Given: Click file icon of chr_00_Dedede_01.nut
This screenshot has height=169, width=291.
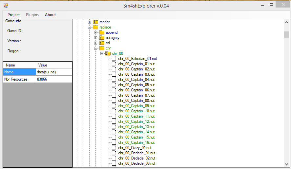Looking at the screenshot, I should (x=114, y=153).
